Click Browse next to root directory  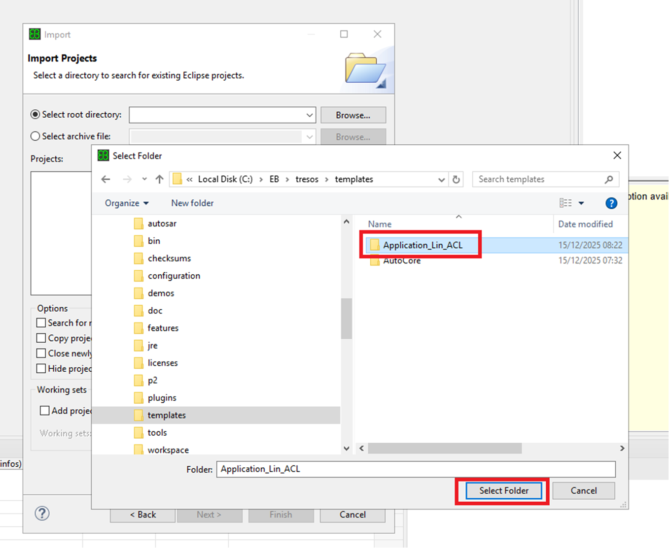353,115
